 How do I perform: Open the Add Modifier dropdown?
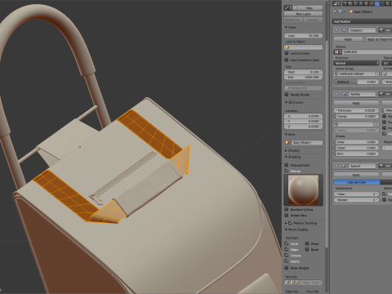(362, 21)
